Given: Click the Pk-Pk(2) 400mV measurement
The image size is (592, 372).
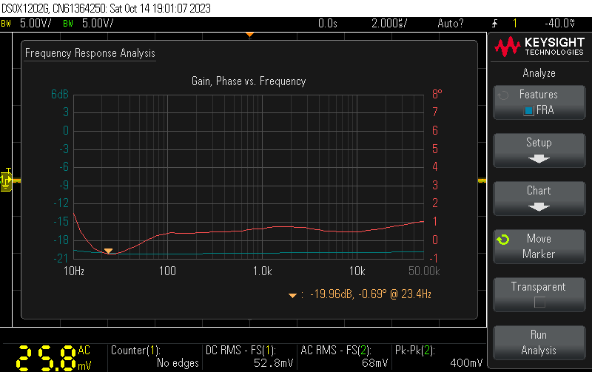Looking at the screenshot, I should pos(439,356).
